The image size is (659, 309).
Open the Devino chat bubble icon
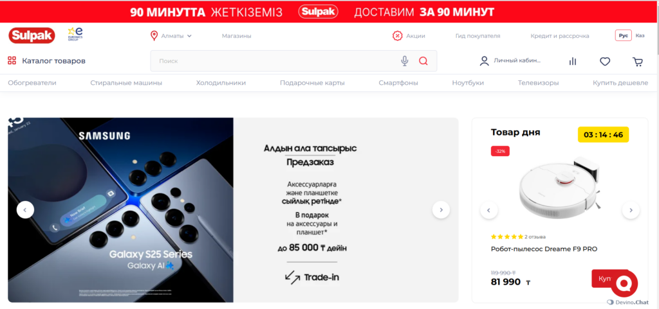[624, 283]
